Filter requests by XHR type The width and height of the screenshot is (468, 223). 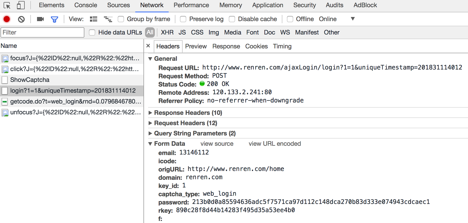click(167, 32)
